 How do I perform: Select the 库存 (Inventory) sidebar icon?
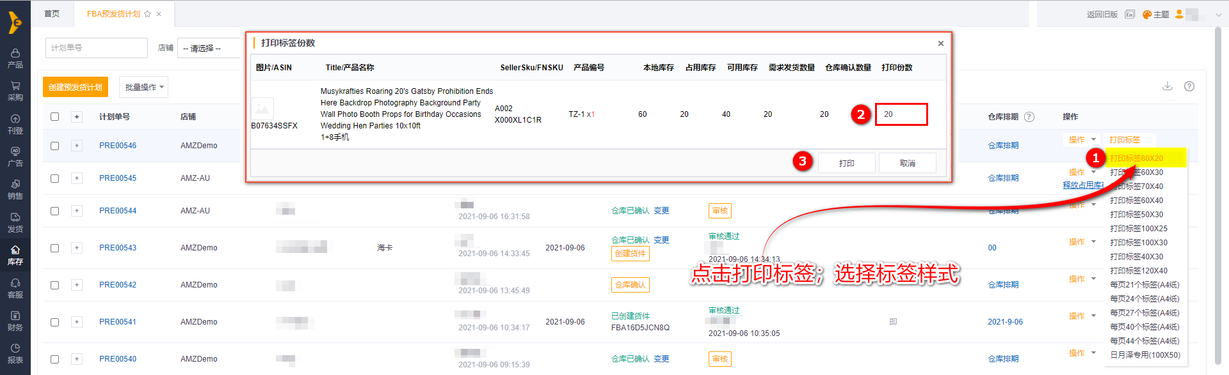point(15,255)
